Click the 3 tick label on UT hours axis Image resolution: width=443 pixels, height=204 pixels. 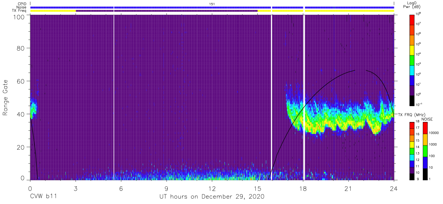coord(76,189)
